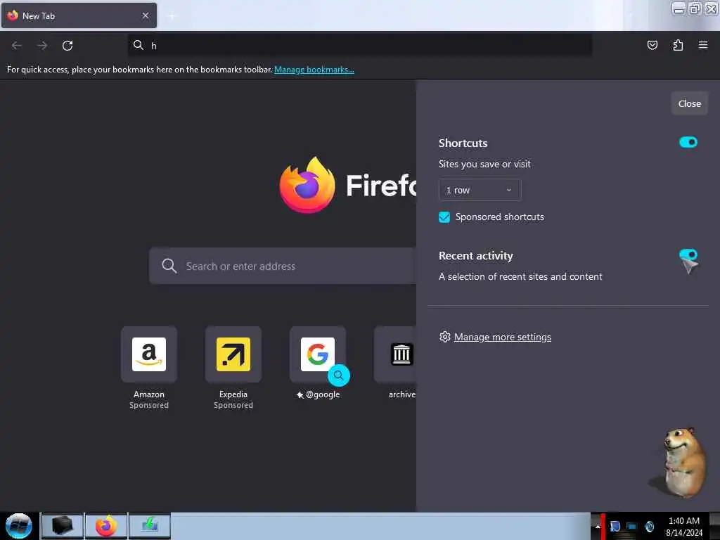Open Manage more settings link
This screenshot has width=720, height=540.
click(502, 337)
